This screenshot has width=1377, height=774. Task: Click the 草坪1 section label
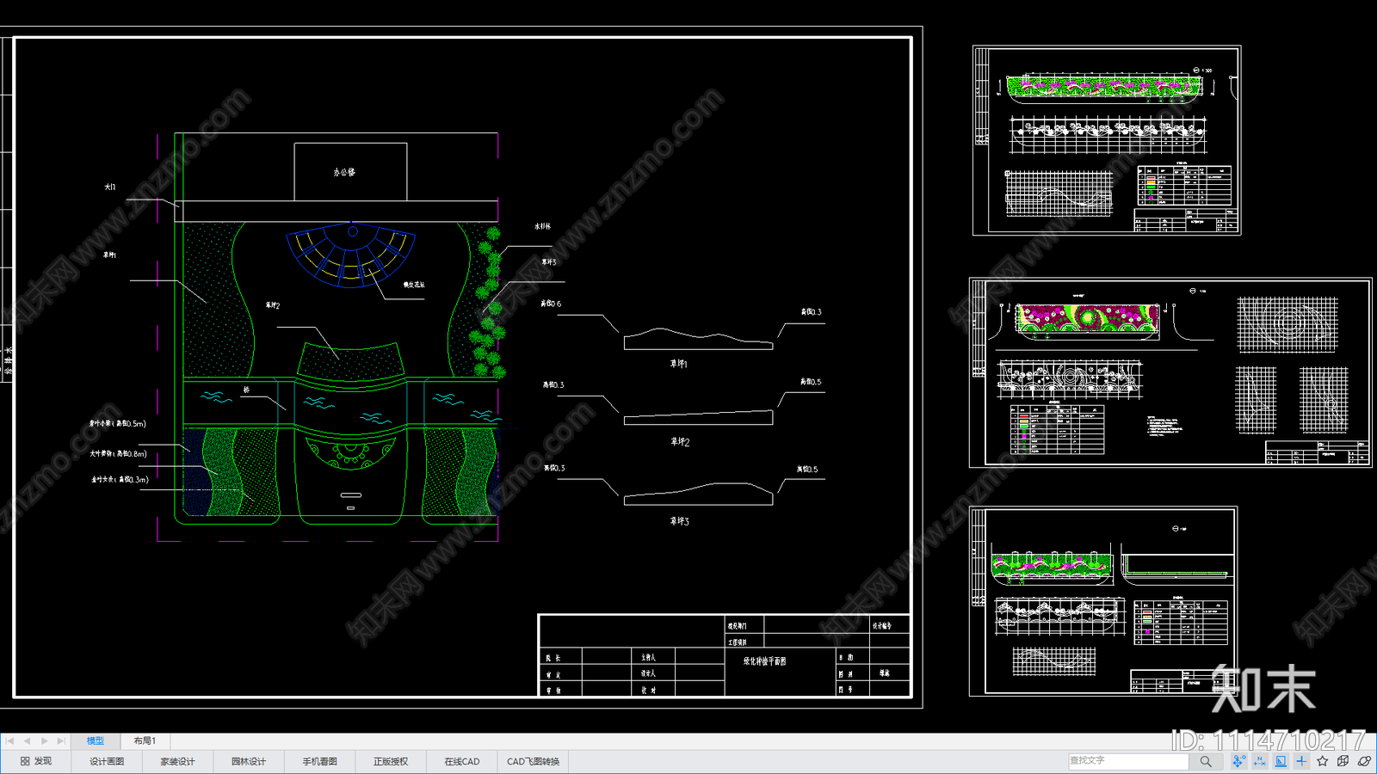coord(679,364)
